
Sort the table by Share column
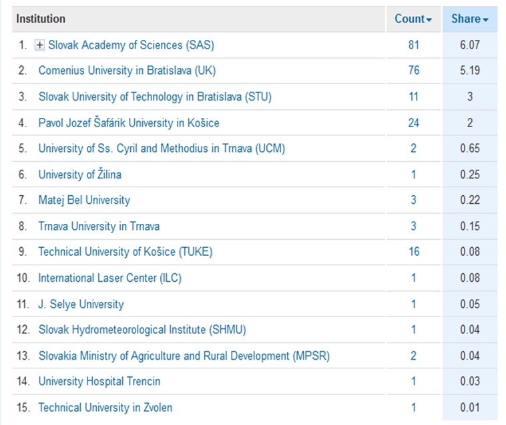click(469, 19)
